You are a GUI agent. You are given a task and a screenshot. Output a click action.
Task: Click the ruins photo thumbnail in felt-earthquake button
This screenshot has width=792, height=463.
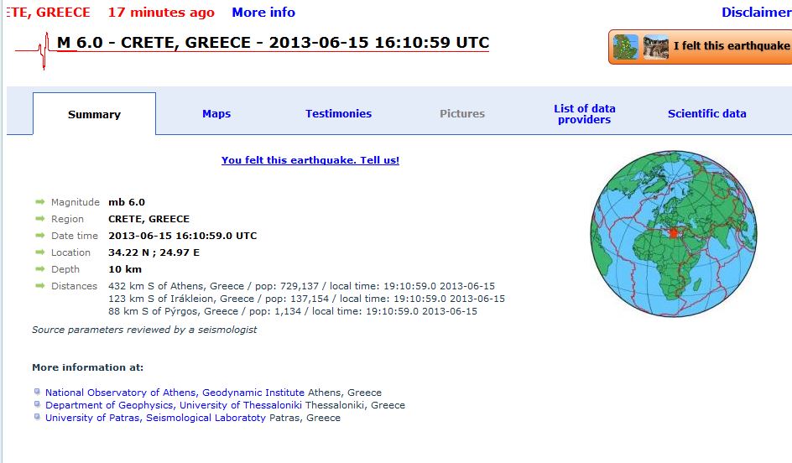(655, 47)
